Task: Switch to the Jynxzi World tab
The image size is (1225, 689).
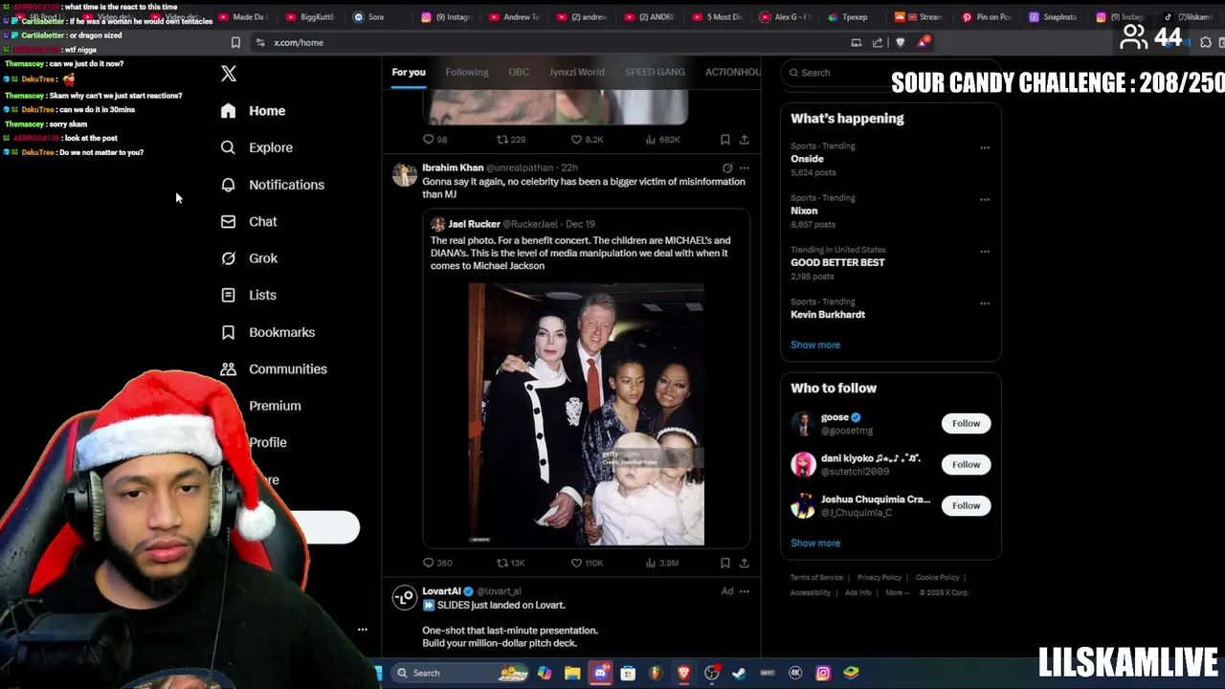Action: click(x=577, y=72)
